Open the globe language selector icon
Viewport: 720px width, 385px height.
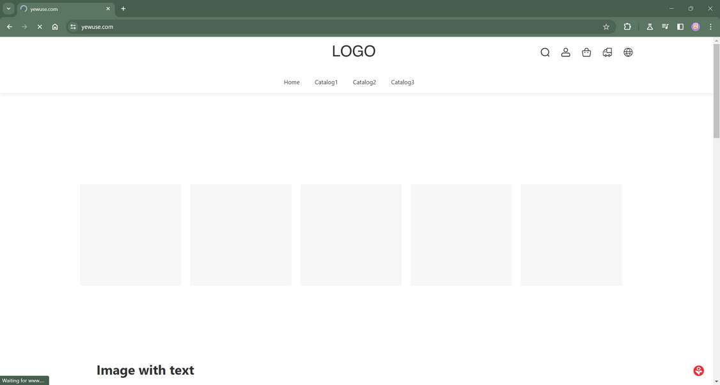pyautogui.click(x=628, y=52)
